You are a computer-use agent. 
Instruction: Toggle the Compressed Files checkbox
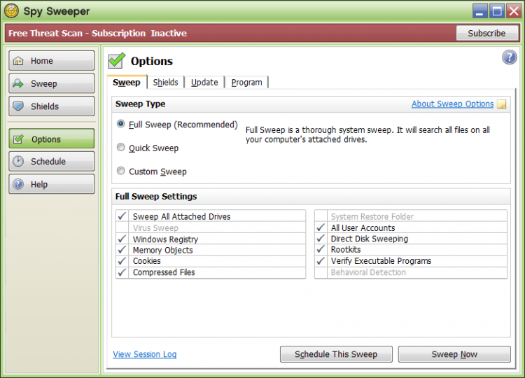tap(122, 272)
